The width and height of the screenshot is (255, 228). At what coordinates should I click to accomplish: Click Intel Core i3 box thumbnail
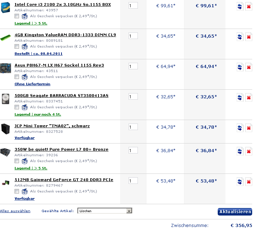pos(6,7)
